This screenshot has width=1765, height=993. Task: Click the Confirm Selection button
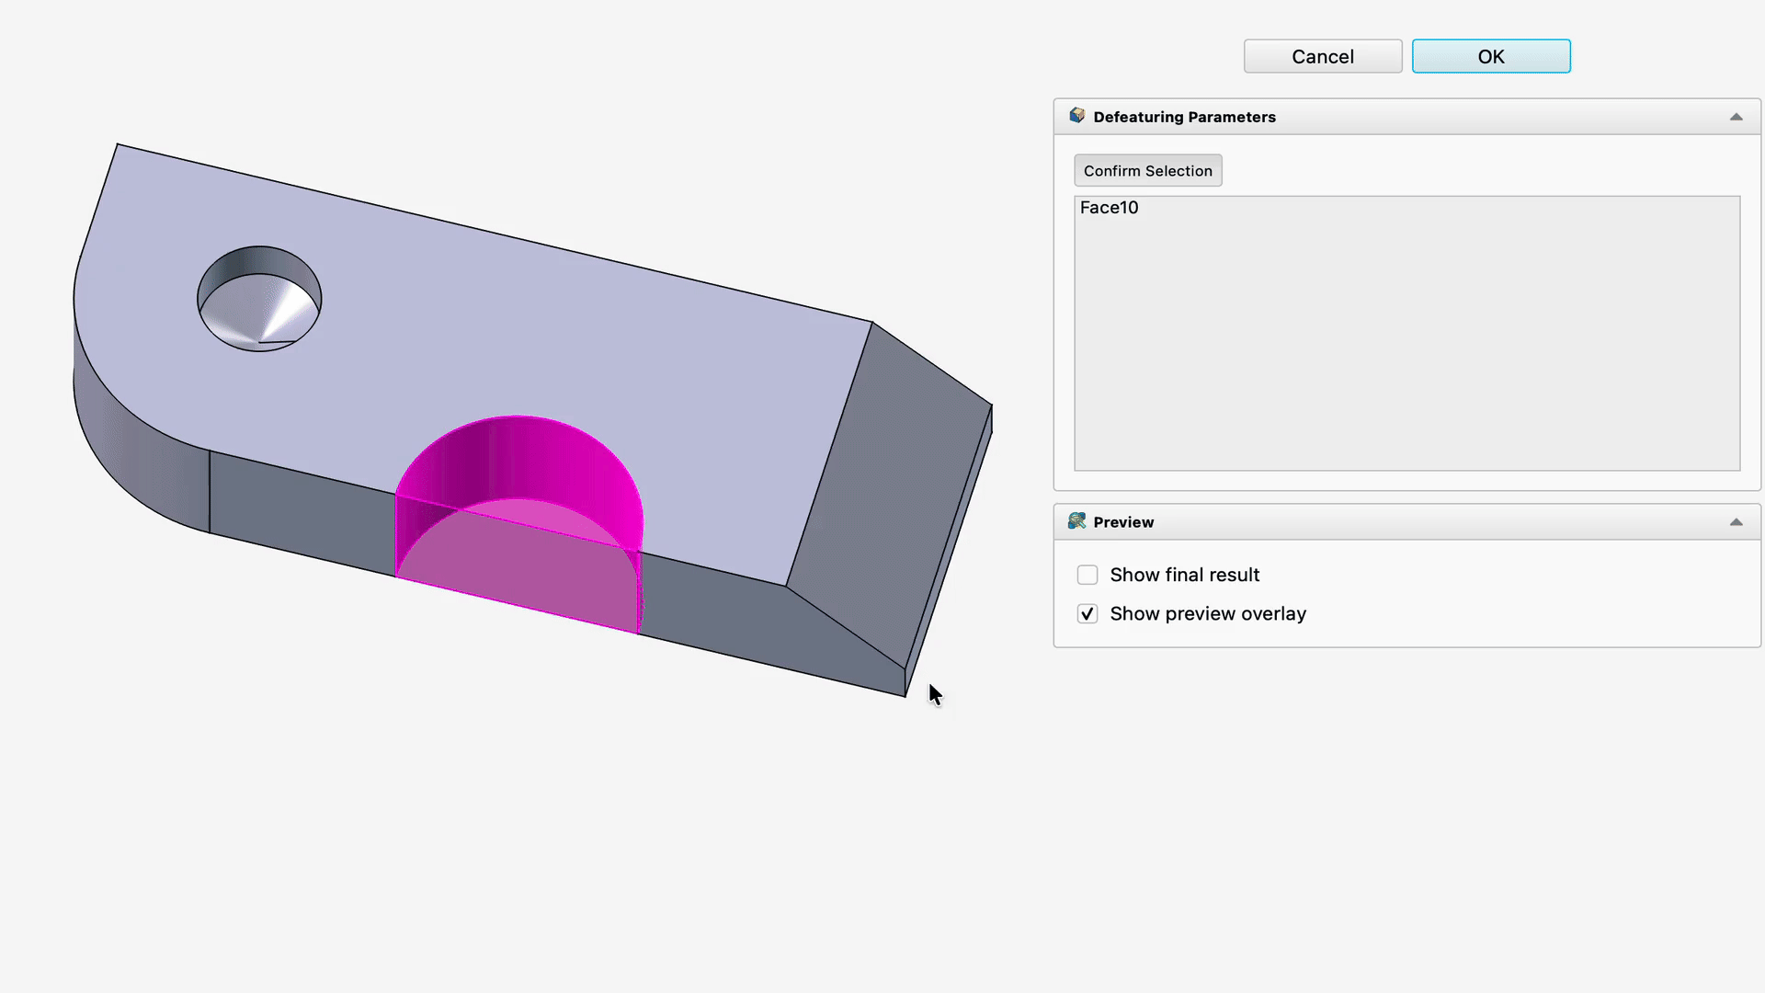pyautogui.click(x=1147, y=170)
